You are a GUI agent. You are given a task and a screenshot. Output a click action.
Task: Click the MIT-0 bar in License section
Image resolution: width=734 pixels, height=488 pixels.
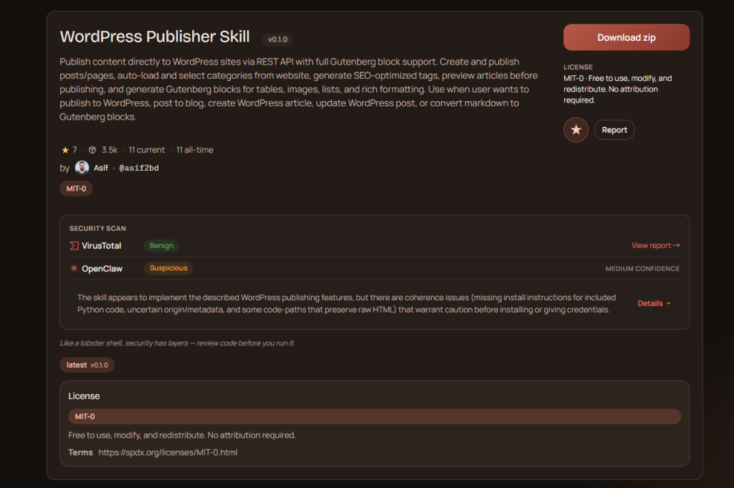374,416
